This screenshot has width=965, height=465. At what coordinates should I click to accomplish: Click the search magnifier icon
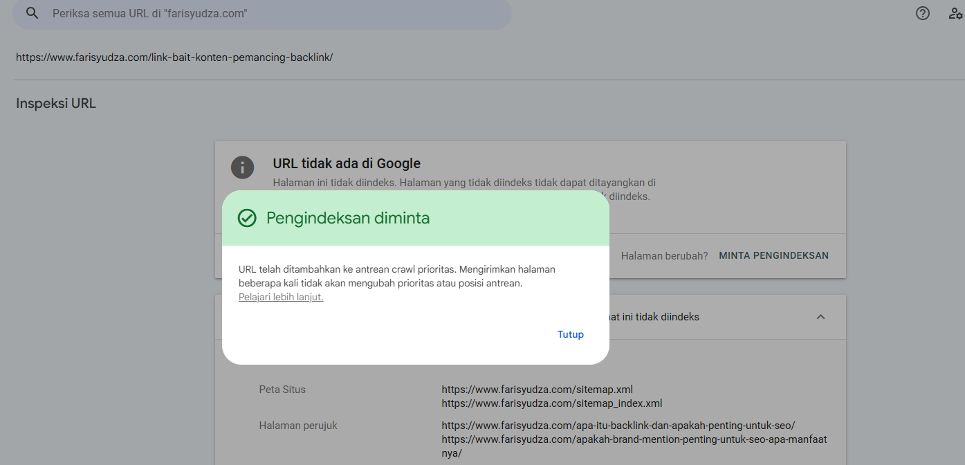[x=32, y=13]
